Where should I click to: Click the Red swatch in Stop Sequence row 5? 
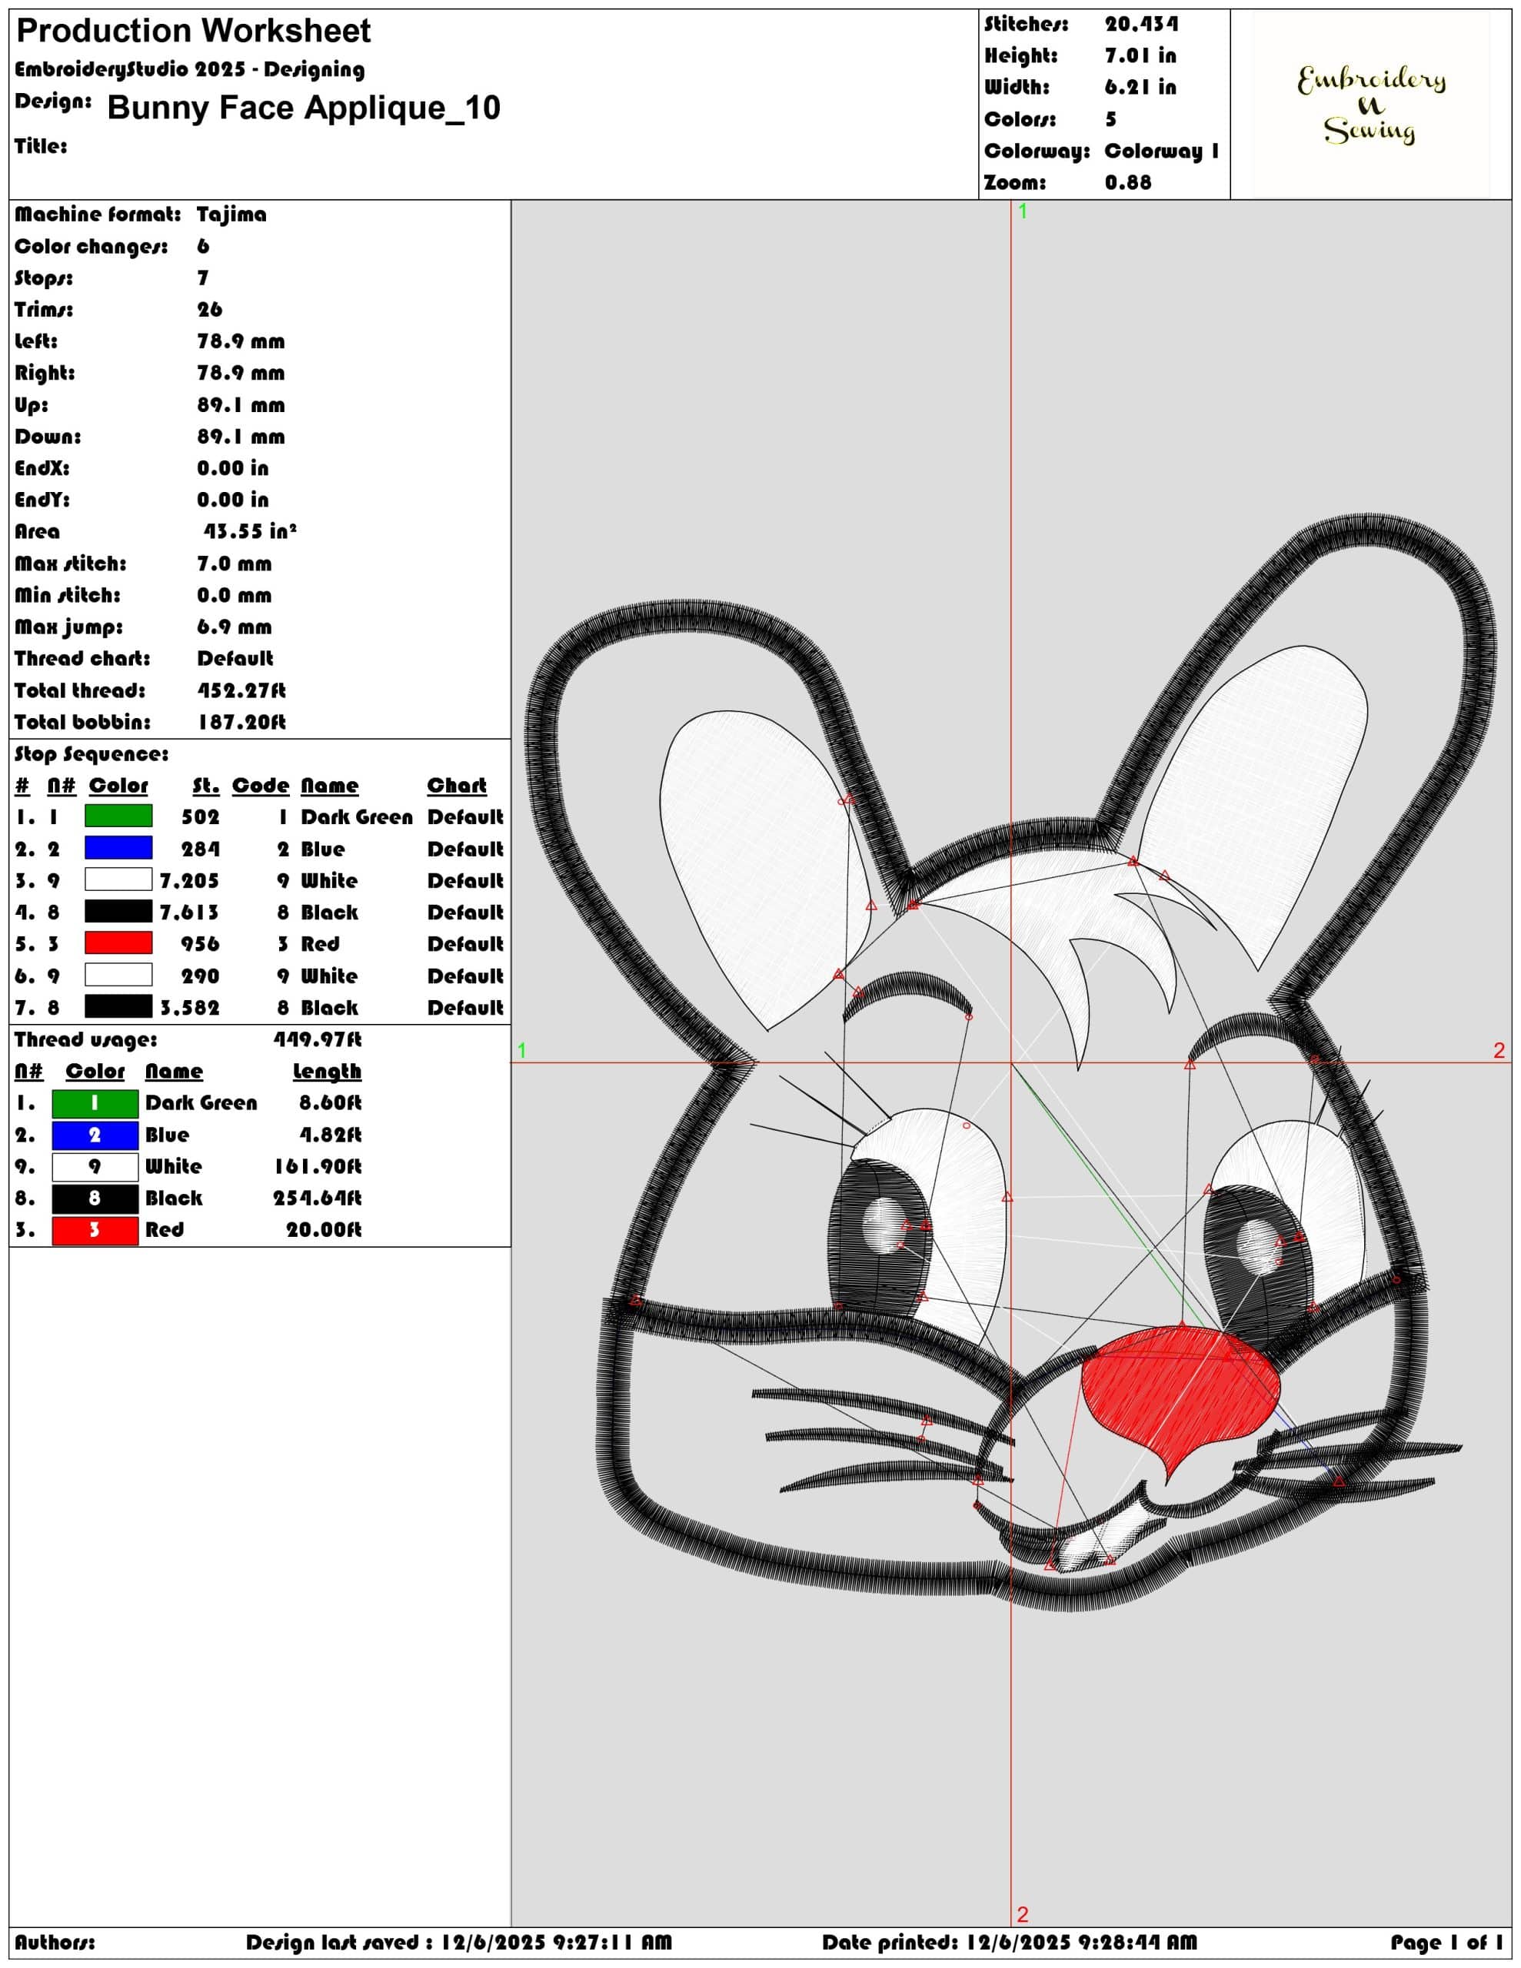click(118, 942)
